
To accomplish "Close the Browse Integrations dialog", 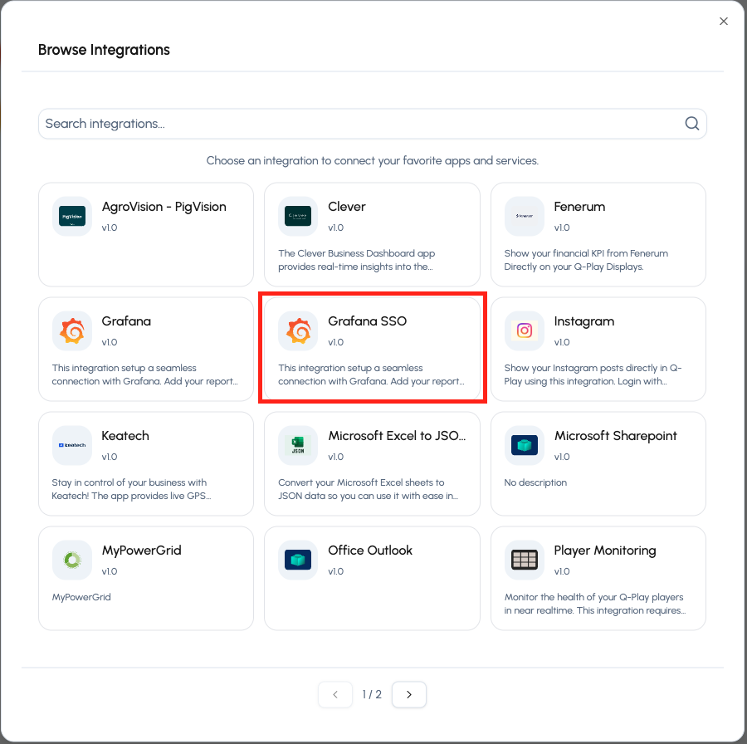I will (x=723, y=21).
